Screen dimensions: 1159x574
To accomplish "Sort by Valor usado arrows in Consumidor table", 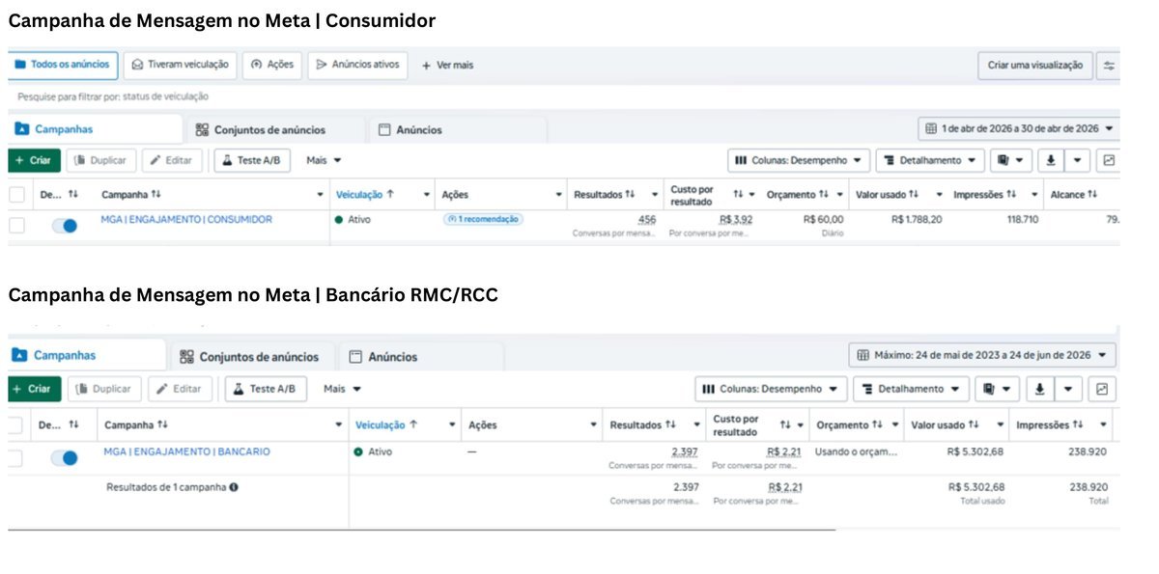I will coord(914,195).
